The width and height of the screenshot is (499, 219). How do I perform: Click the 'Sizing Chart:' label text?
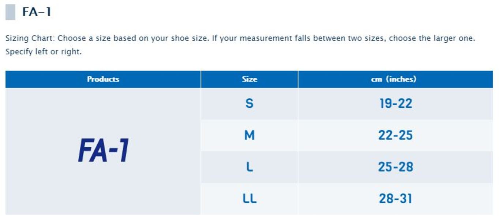30,38
